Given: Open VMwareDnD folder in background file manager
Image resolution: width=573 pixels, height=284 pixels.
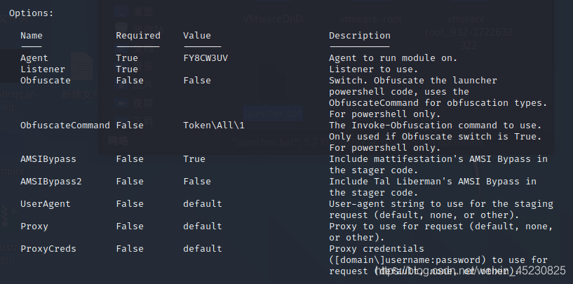Looking at the screenshot, I should coord(273,19).
